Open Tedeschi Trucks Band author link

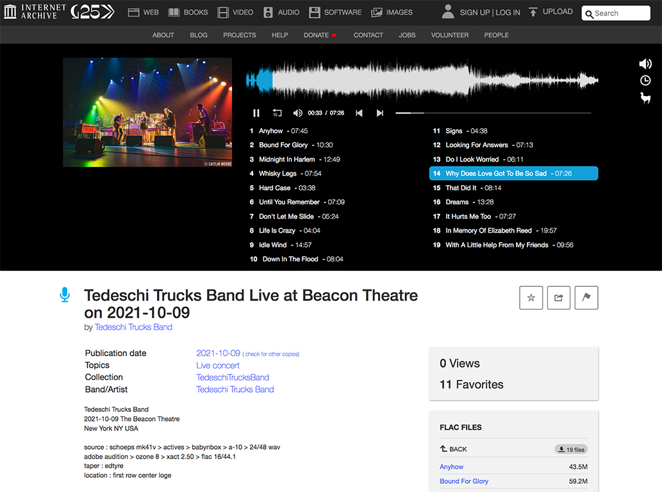pyautogui.click(x=133, y=327)
